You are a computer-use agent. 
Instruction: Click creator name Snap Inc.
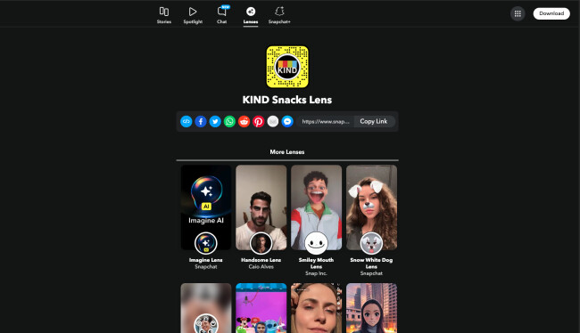tap(316, 273)
